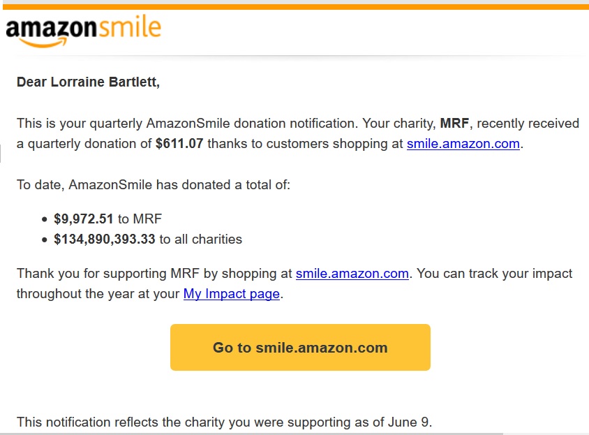Open the smile.amazon.com link after "customers shopping at"
The image size is (589, 435).
coord(463,144)
